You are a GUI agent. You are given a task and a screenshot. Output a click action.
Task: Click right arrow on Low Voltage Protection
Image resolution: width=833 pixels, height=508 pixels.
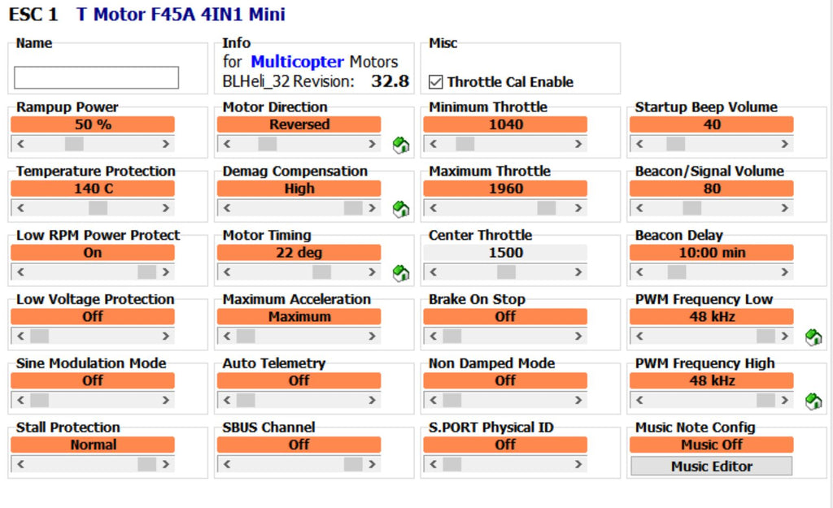pyautogui.click(x=166, y=336)
